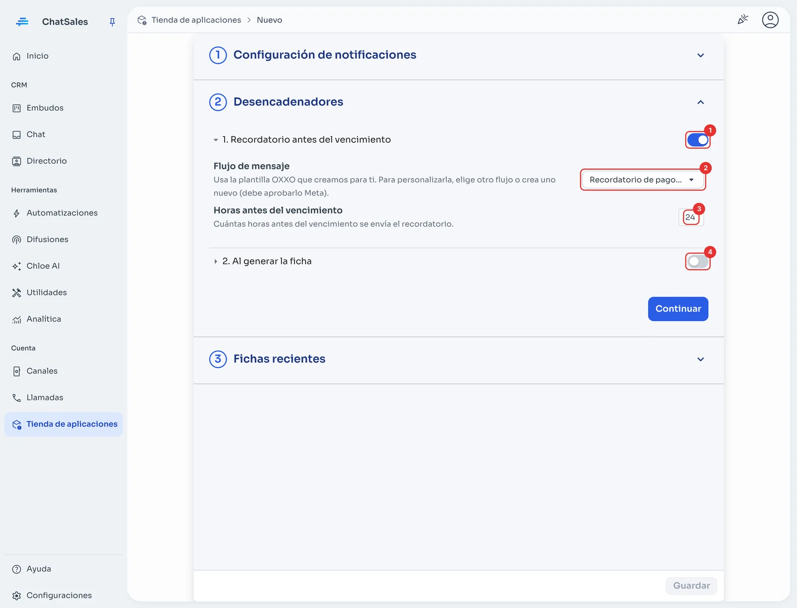Pin the sidebar with the pin icon
This screenshot has height=608, width=797.
[112, 22]
